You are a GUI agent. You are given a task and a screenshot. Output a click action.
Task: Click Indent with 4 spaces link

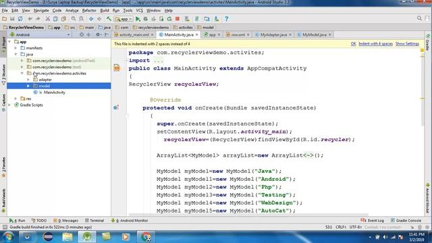click(375, 44)
